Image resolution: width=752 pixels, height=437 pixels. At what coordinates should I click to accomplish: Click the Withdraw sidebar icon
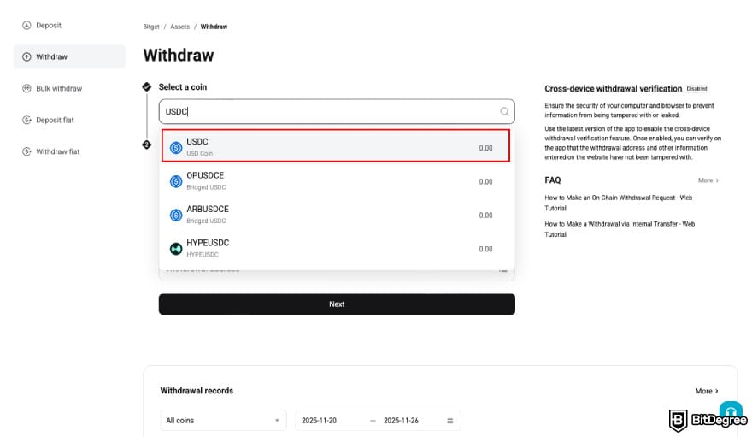tap(26, 56)
